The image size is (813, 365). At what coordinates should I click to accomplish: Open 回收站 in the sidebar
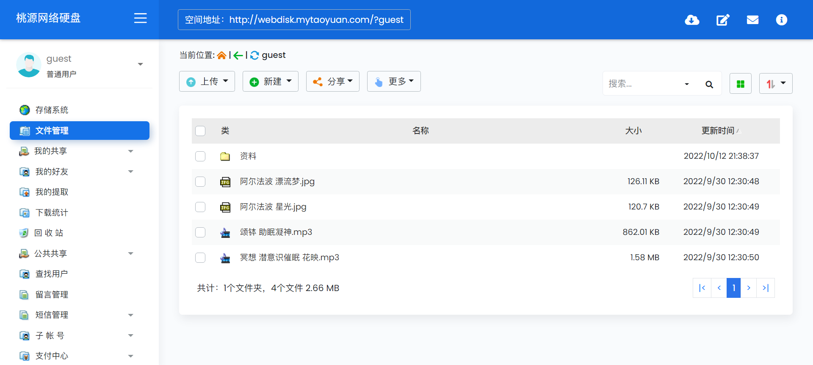(x=49, y=233)
